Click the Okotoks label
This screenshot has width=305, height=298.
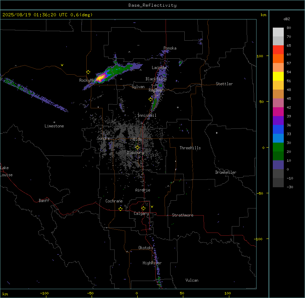point(146,248)
